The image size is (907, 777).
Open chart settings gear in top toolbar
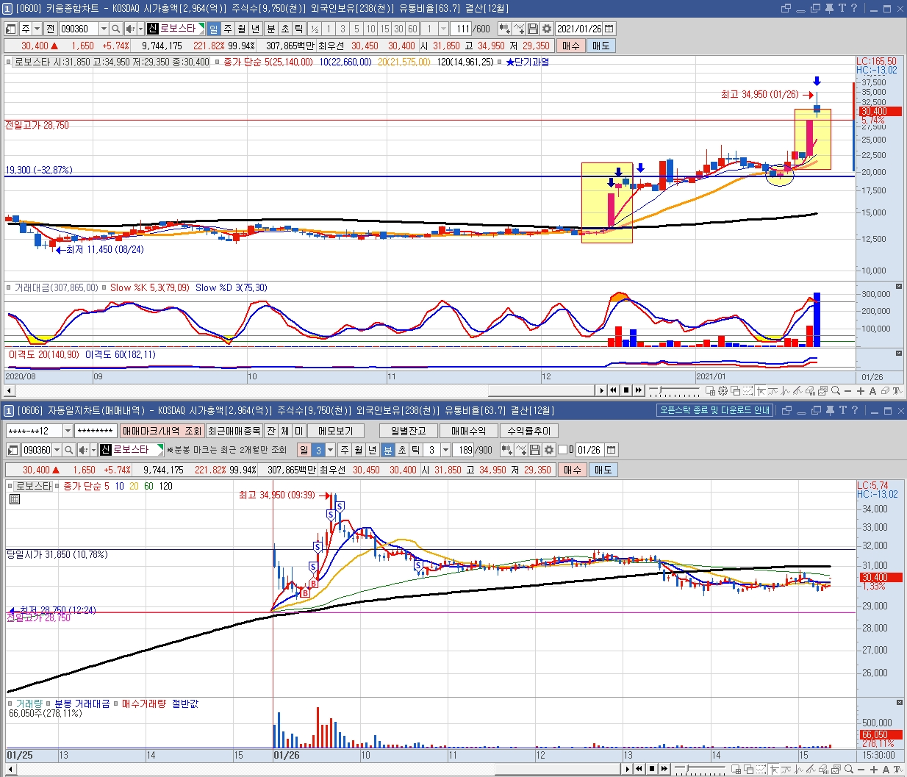click(547, 29)
